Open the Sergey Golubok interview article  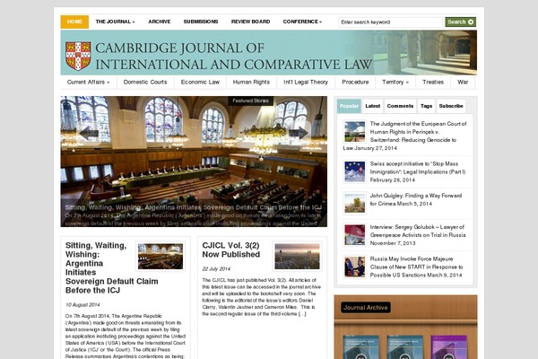click(x=418, y=235)
